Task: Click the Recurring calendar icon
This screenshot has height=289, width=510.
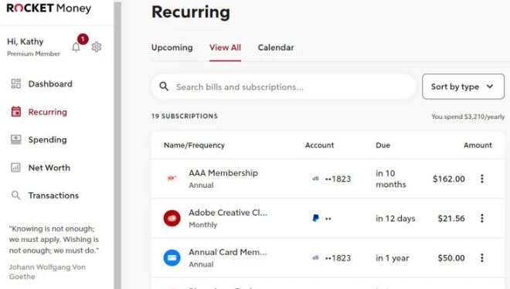Action: pyautogui.click(x=16, y=111)
